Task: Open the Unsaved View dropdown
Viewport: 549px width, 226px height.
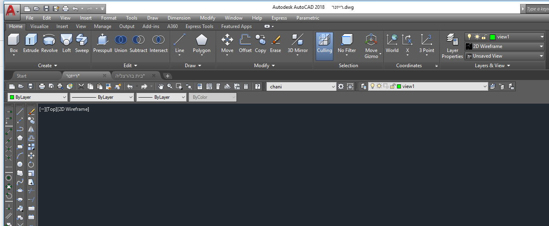Action: (x=505, y=56)
